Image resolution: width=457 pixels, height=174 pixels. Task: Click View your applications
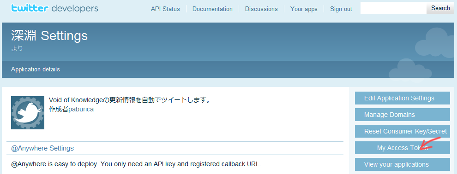pos(402,164)
